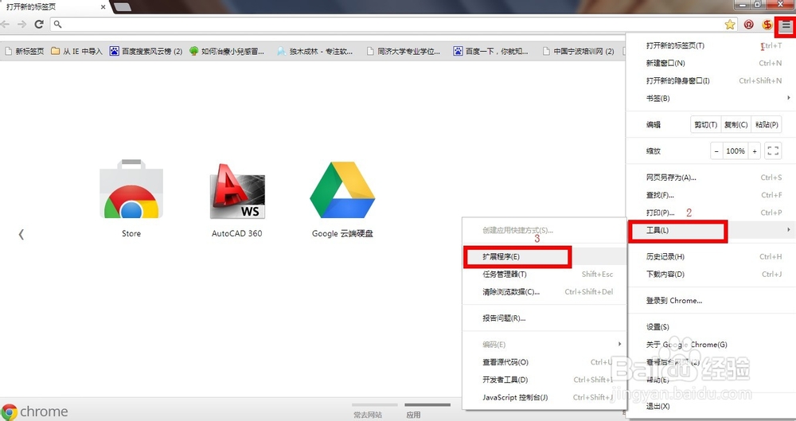
Task: Open the 中国宁波培训网 bookmark
Action: pos(578,51)
